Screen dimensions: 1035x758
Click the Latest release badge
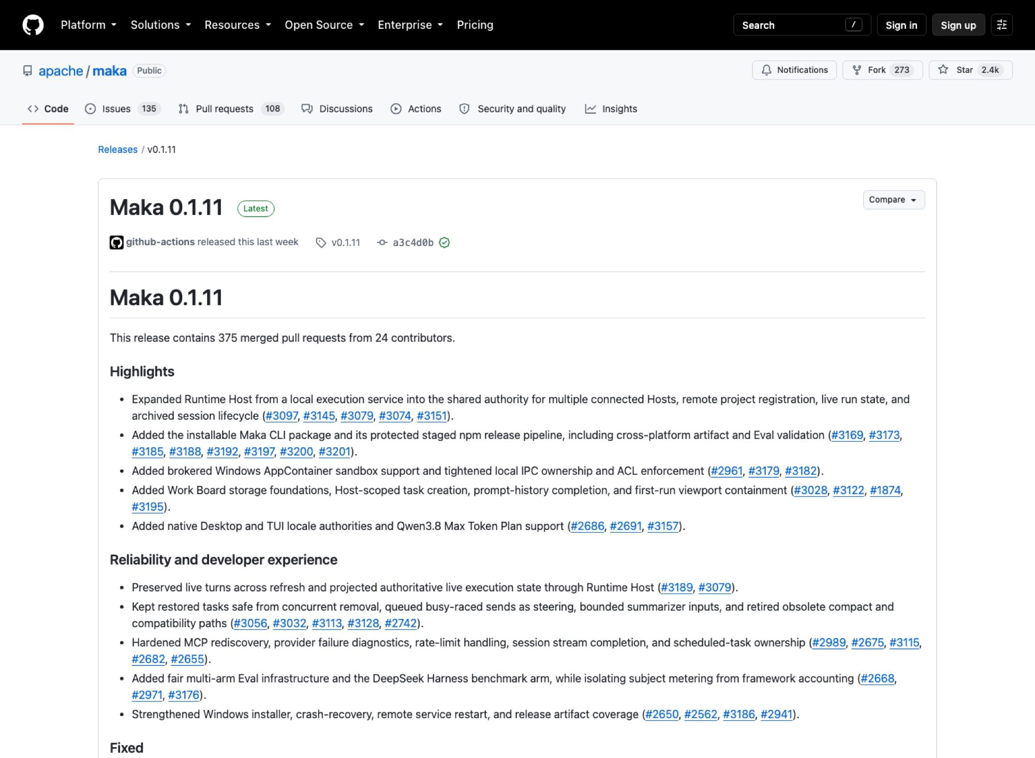pyautogui.click(x=256, y=208)
